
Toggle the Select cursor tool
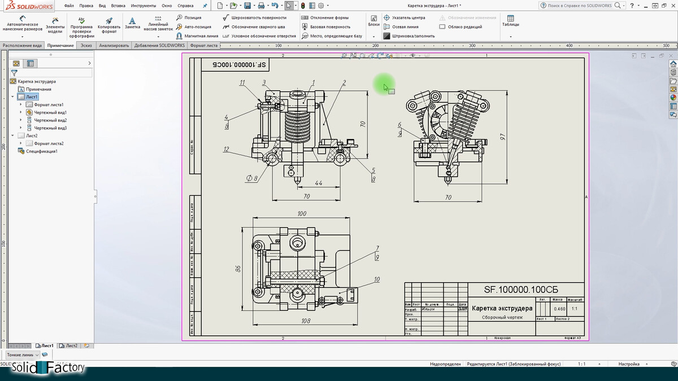pyautogui.click(x=289, y=6)
